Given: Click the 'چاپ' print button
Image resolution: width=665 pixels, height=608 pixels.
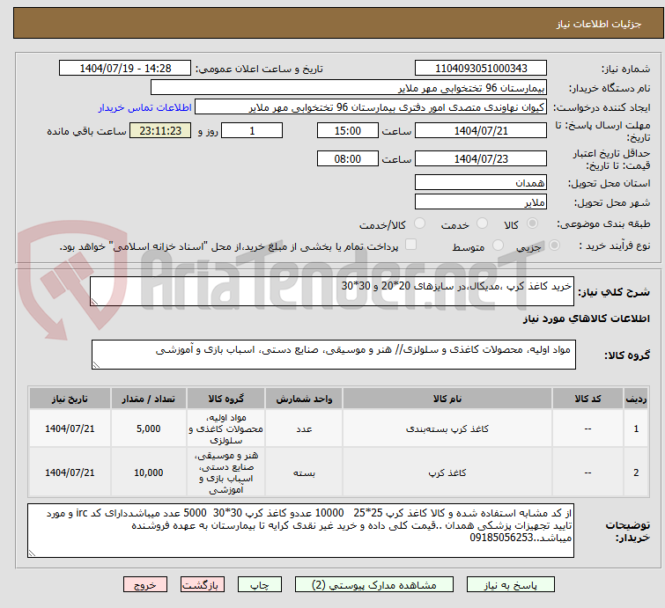Looking at the screenshot, I should click(x=260, y=585).
